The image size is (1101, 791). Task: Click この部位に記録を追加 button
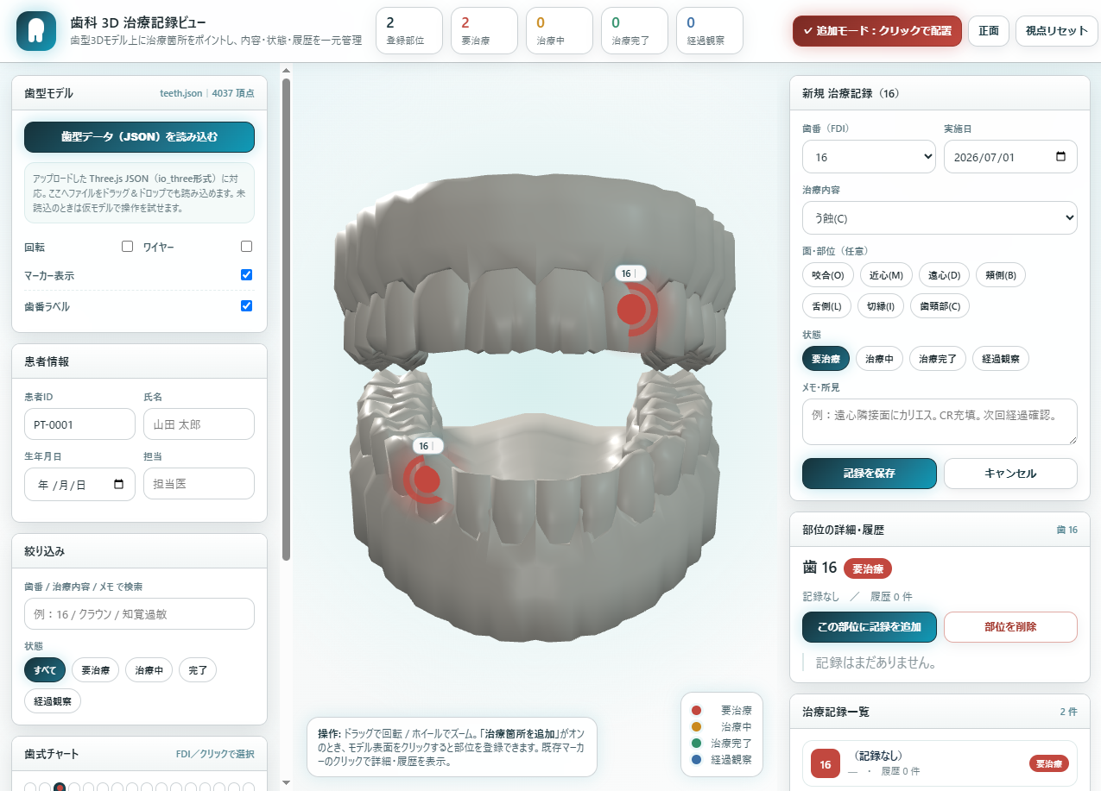pos(870,627)
